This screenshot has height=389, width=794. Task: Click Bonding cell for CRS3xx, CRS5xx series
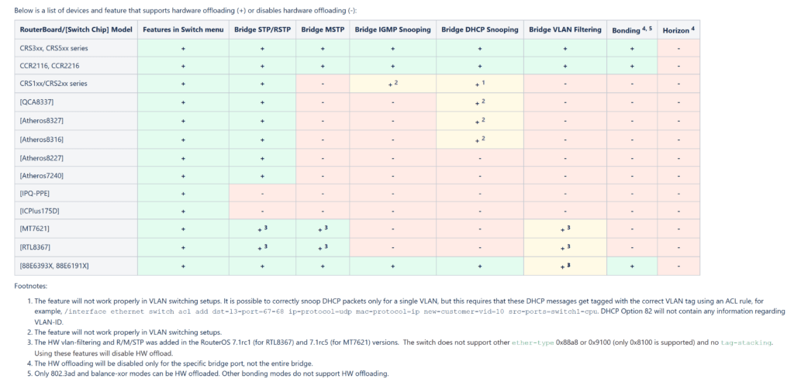pyautogui.click(x=632, y=49)
